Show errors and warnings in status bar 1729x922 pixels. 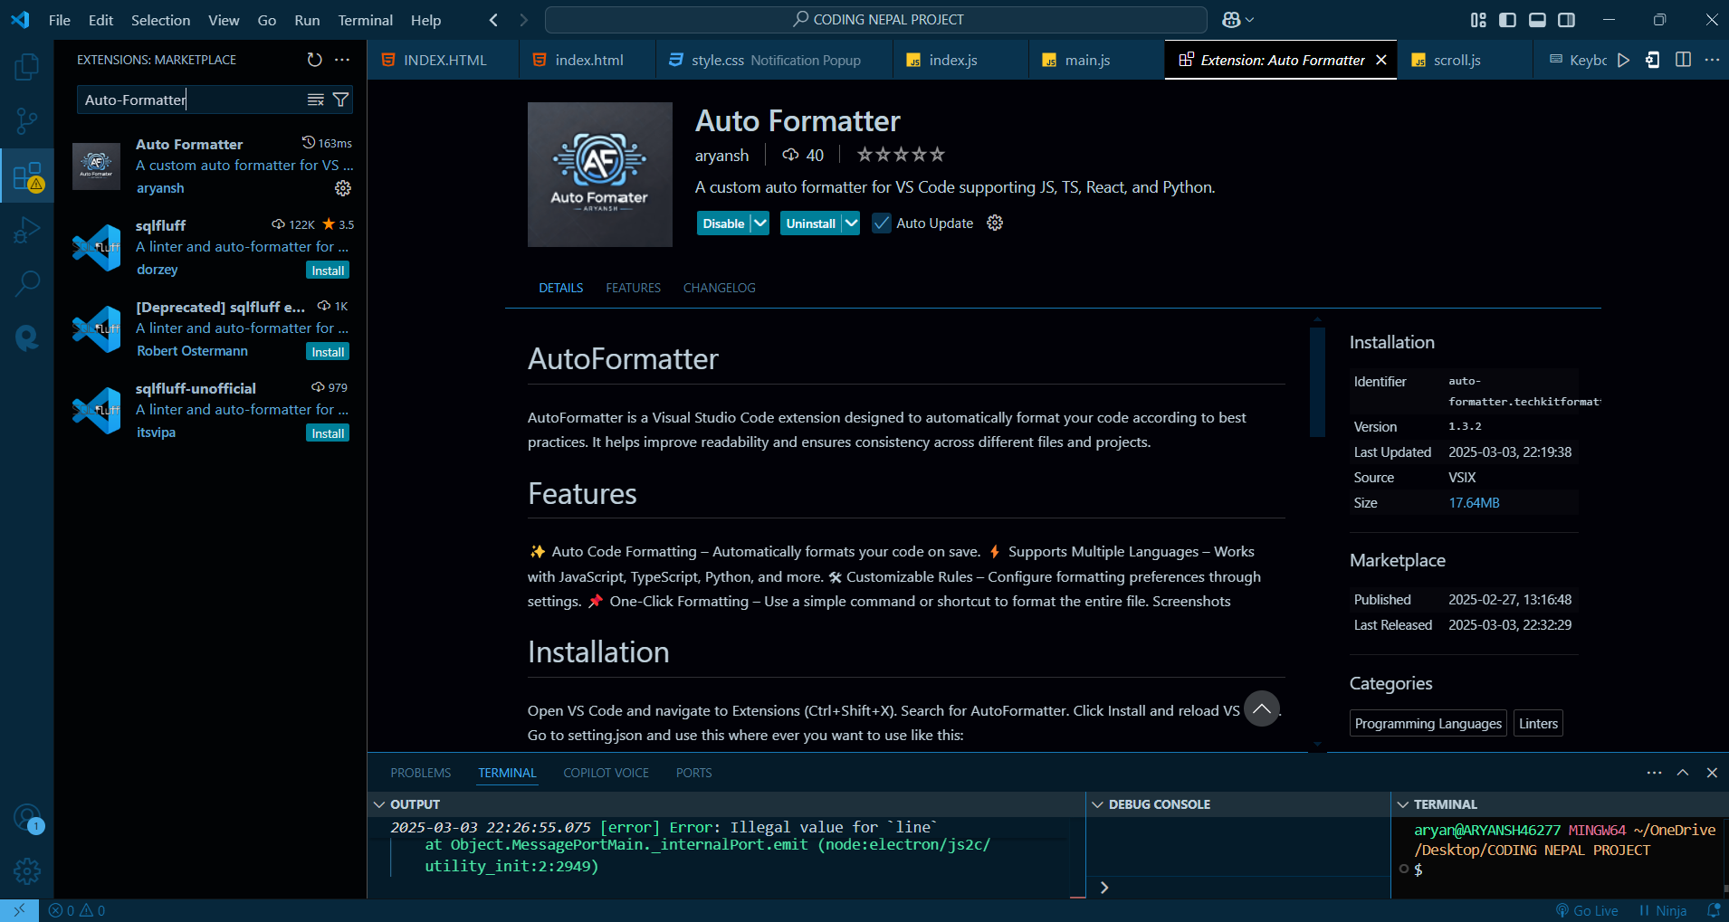point(77,910)
